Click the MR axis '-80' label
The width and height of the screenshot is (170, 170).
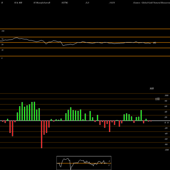(x=166, y=144)
